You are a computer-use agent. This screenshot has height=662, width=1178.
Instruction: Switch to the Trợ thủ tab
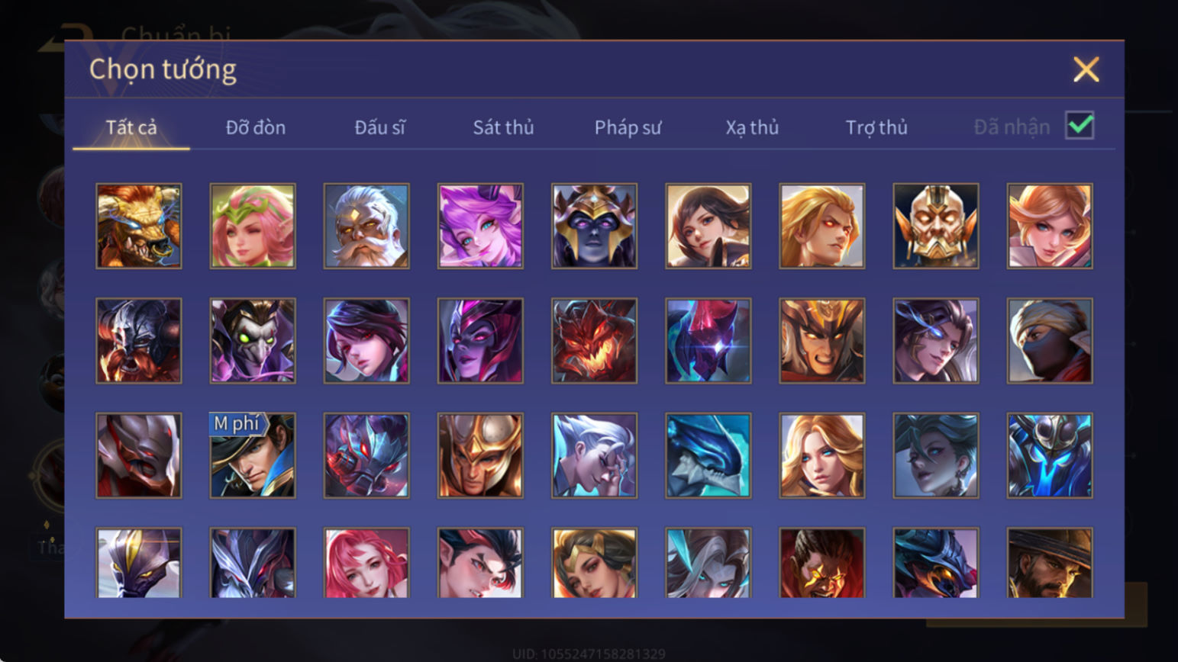pyautogui.click(x=876, y=127)
